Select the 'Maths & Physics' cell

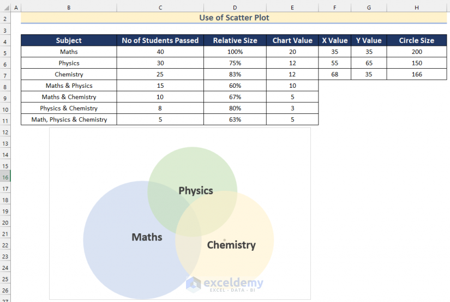point(69,86)
